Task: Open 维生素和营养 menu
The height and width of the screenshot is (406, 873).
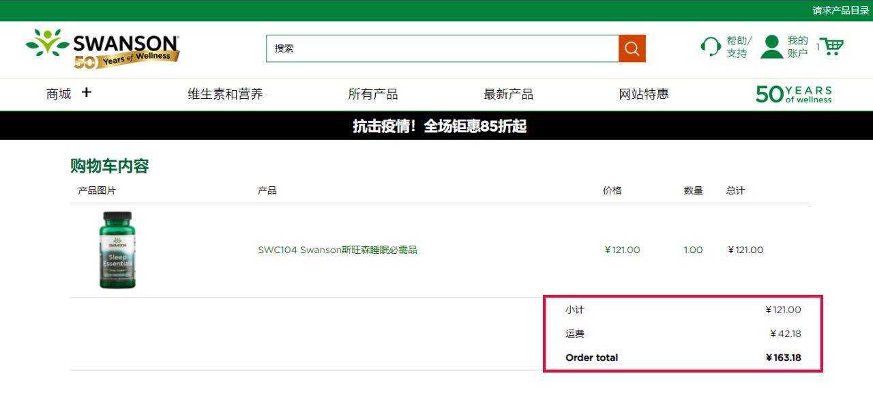Action: coord(225,94)
